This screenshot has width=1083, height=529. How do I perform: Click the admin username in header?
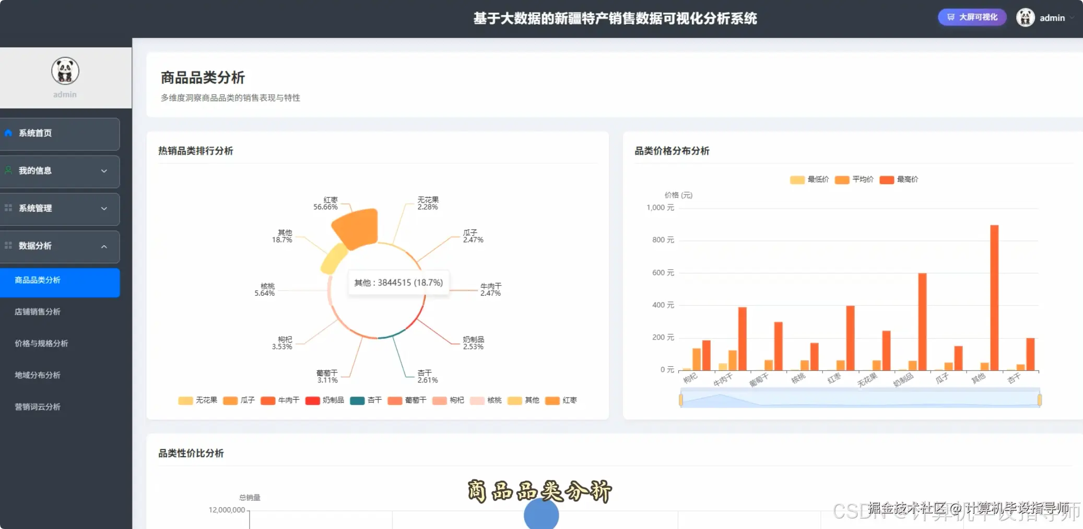(1052, 18)
